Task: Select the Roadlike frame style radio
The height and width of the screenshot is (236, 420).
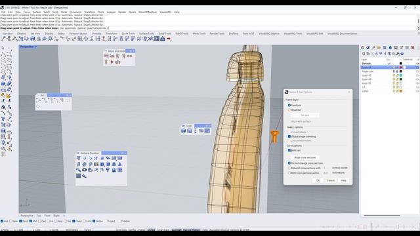Action: 289,109
